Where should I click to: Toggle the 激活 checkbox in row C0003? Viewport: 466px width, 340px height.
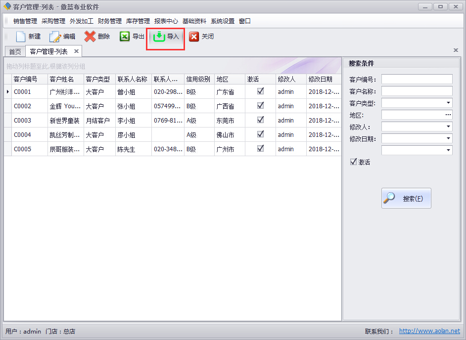[261, 120]
